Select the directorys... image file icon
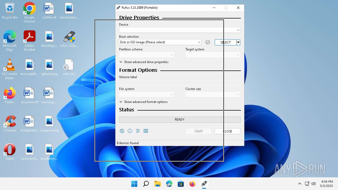 [x=49, y=39]
